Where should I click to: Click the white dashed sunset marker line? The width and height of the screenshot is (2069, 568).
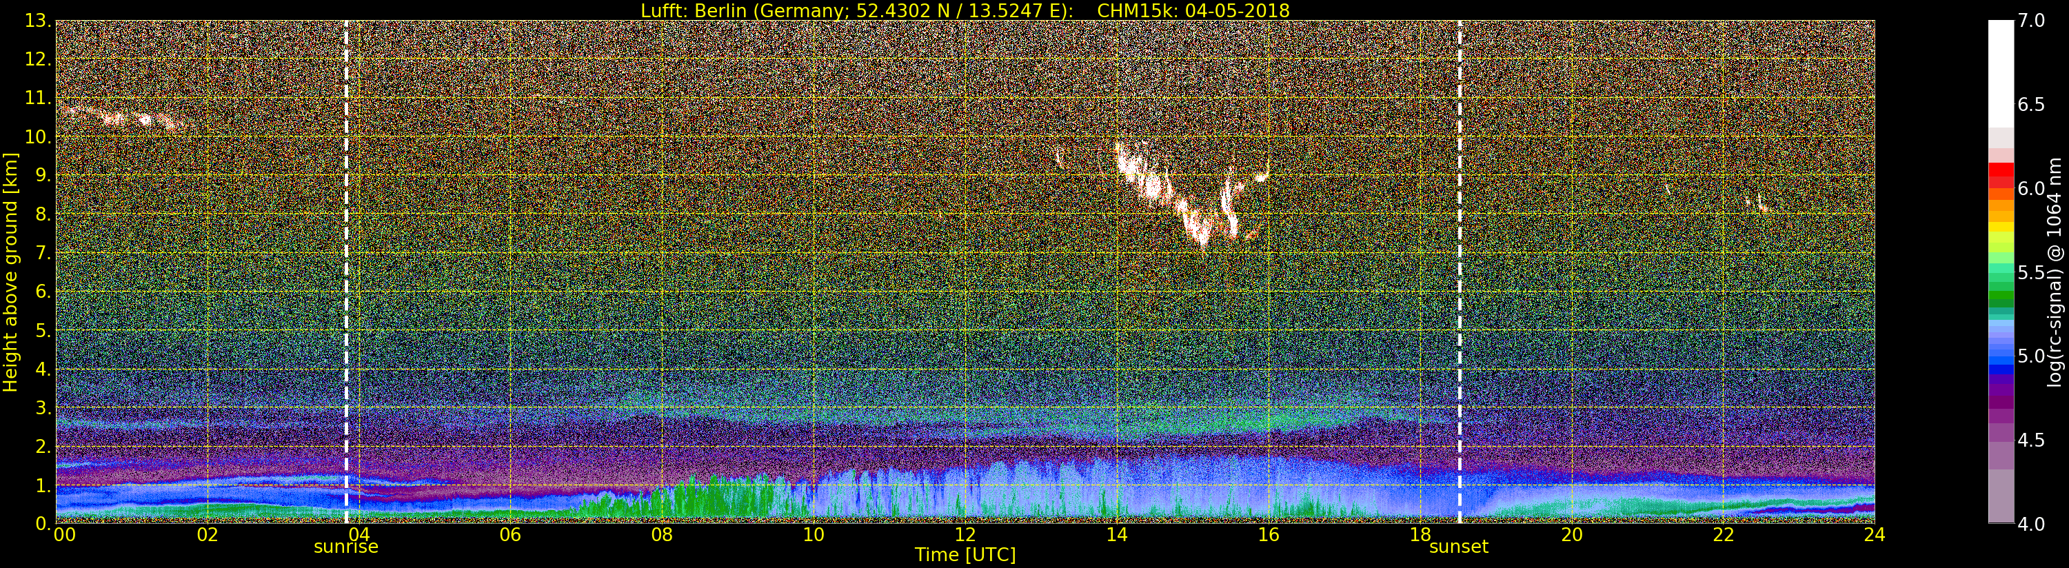(x=1460, y=272)
